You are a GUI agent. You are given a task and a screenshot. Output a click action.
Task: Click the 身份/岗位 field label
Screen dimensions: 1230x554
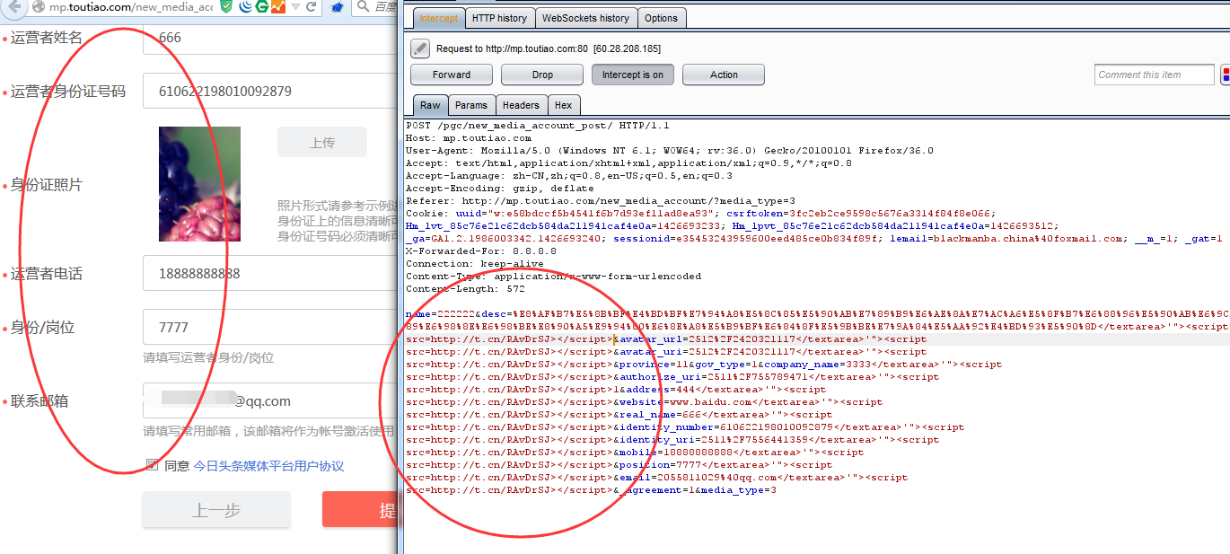point(42,327)
